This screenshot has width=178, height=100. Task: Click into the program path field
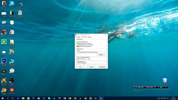(91, 52)
